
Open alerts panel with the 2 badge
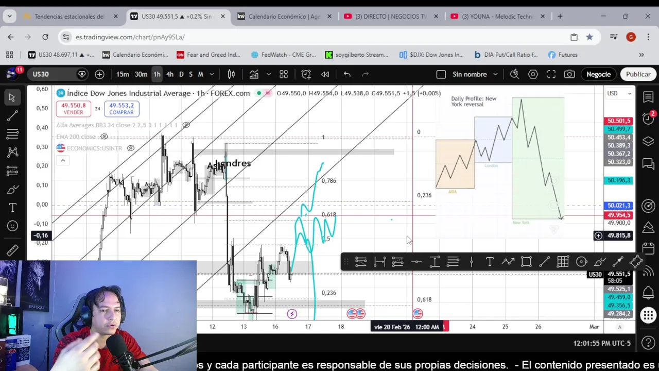648,119
